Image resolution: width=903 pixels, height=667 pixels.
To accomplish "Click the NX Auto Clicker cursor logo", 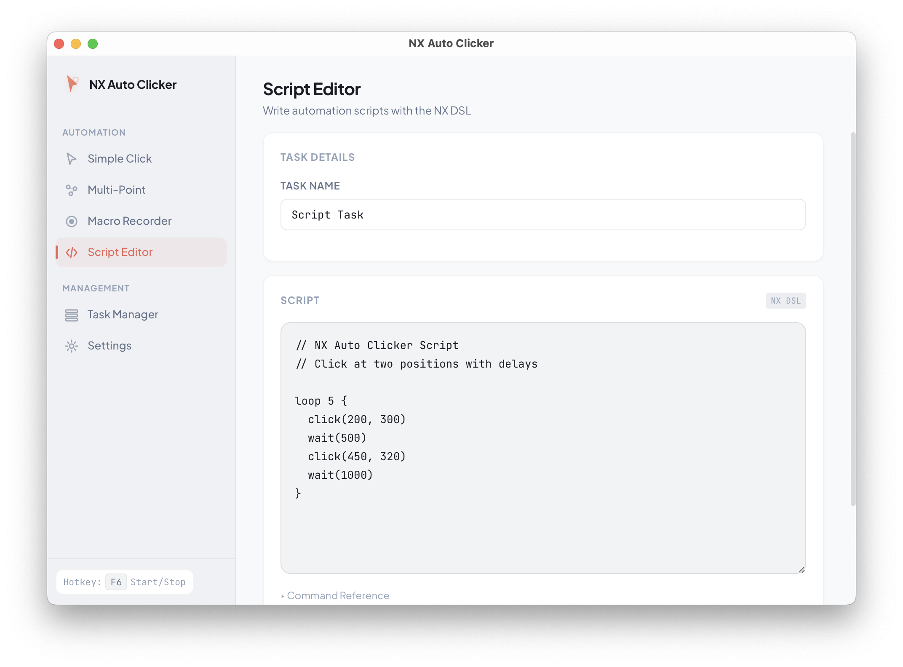I will click(72, 84).
